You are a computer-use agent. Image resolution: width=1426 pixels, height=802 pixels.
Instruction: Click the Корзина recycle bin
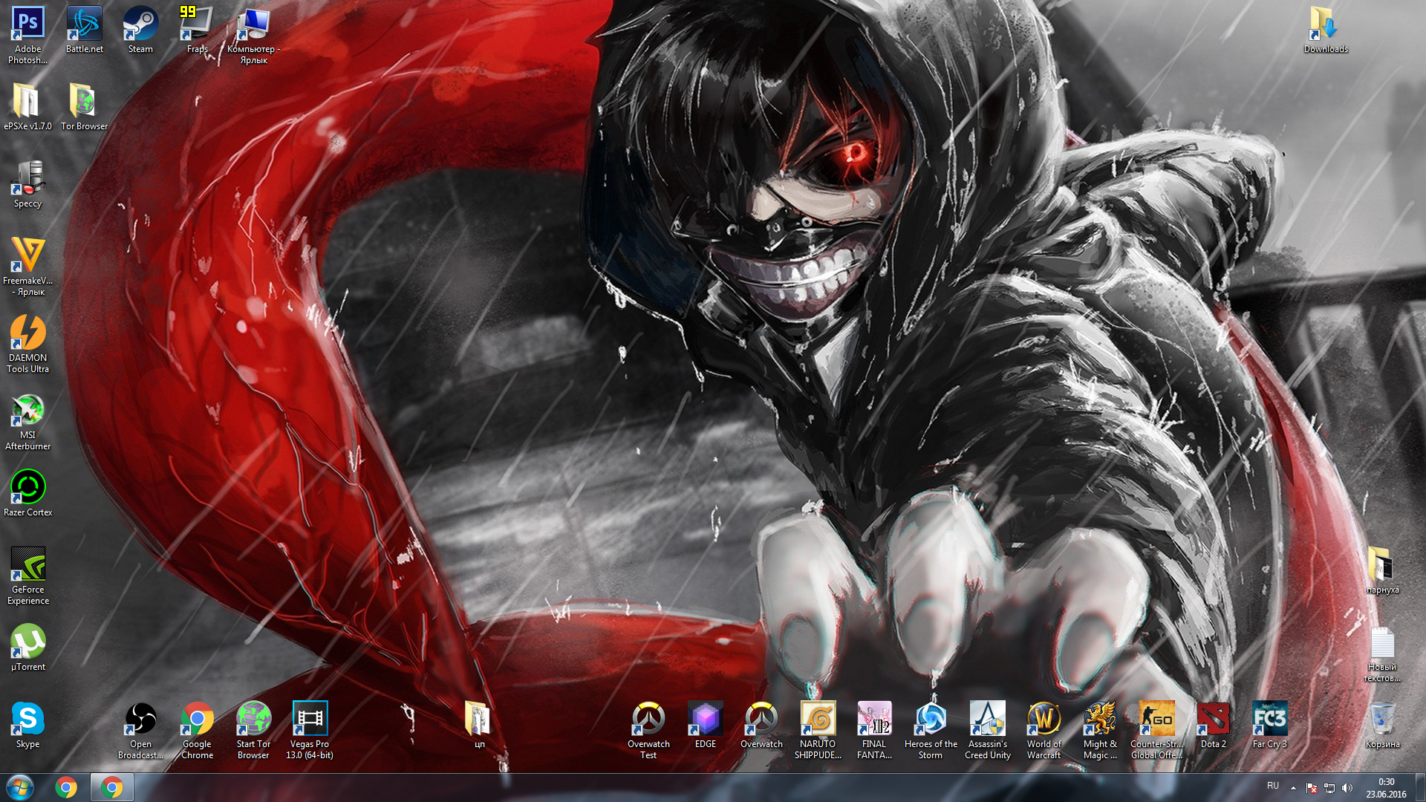coord(1382,726)
